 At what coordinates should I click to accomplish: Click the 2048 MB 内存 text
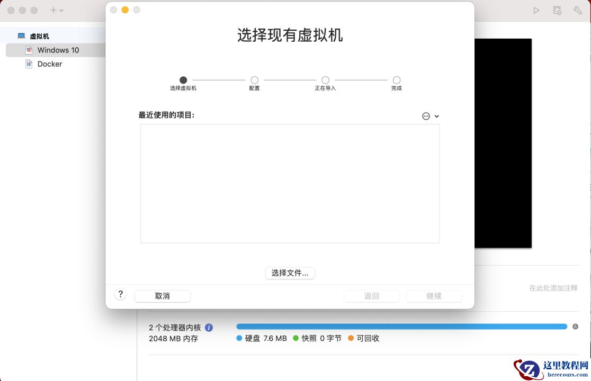tap(173, 339)
